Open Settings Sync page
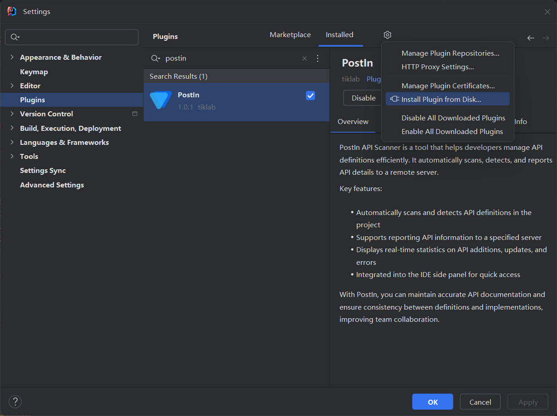The image size is (557, 416). click(x=43, y=170)
